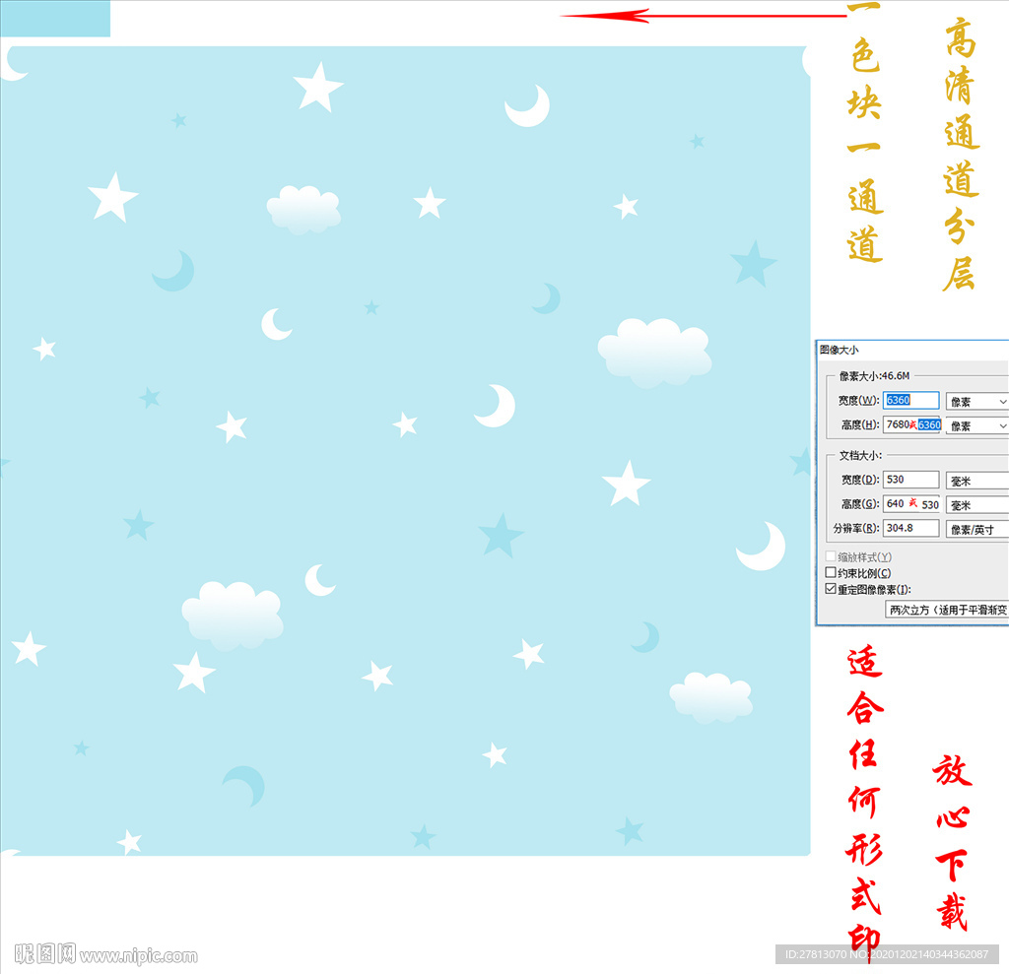Open the resolution unit dropdown 像素/英寸

[x=976, y=530]
